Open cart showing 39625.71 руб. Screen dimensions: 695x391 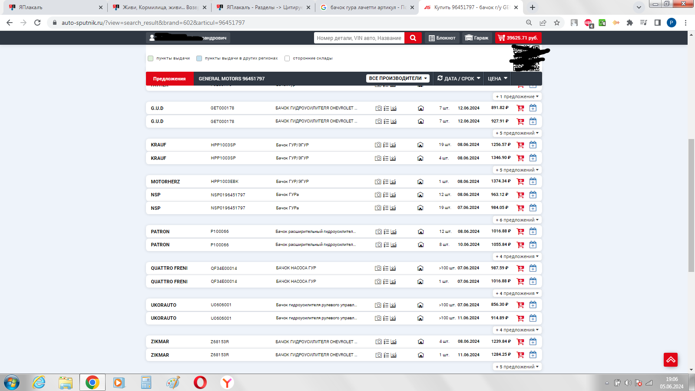click(x=518, y=38)
